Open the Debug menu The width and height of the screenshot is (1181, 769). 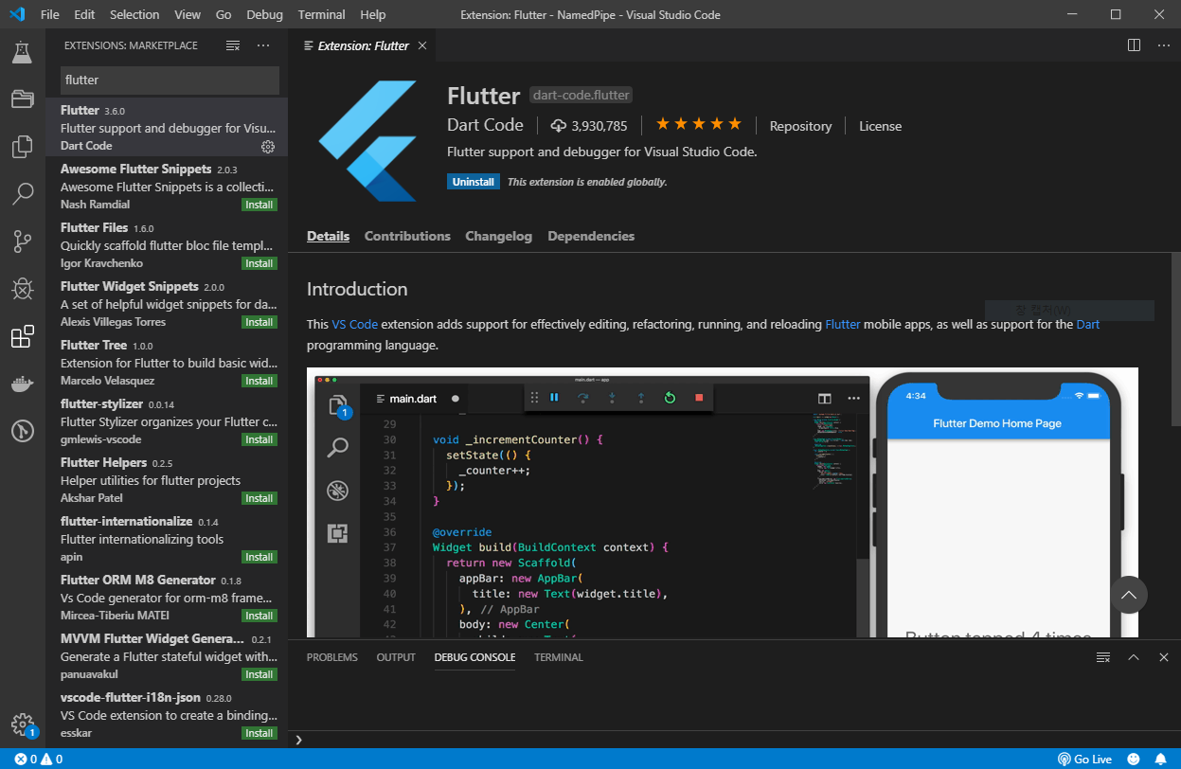(264, 15)
